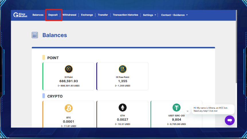Click the page vertical scrollbar
The image size is (247, 139).
[x=236, y=47]
